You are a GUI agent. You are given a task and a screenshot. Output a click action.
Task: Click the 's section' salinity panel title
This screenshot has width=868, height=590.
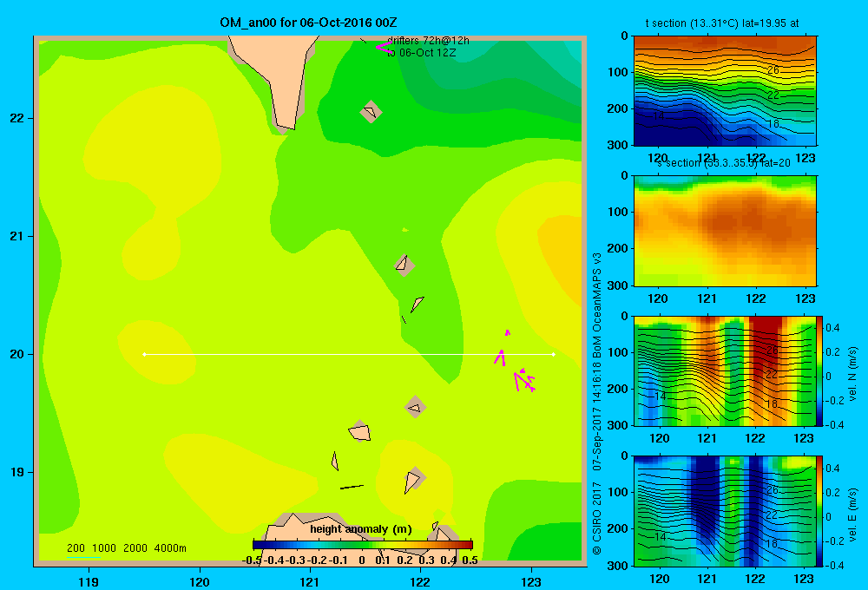coord(724,163)
